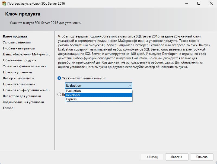Screen dimensions: 217x164
Task: Select the Готово step in sidebar
Action: tap(8, 108)
